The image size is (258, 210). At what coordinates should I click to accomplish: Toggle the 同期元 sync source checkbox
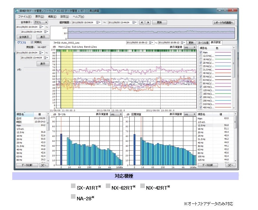32,42
